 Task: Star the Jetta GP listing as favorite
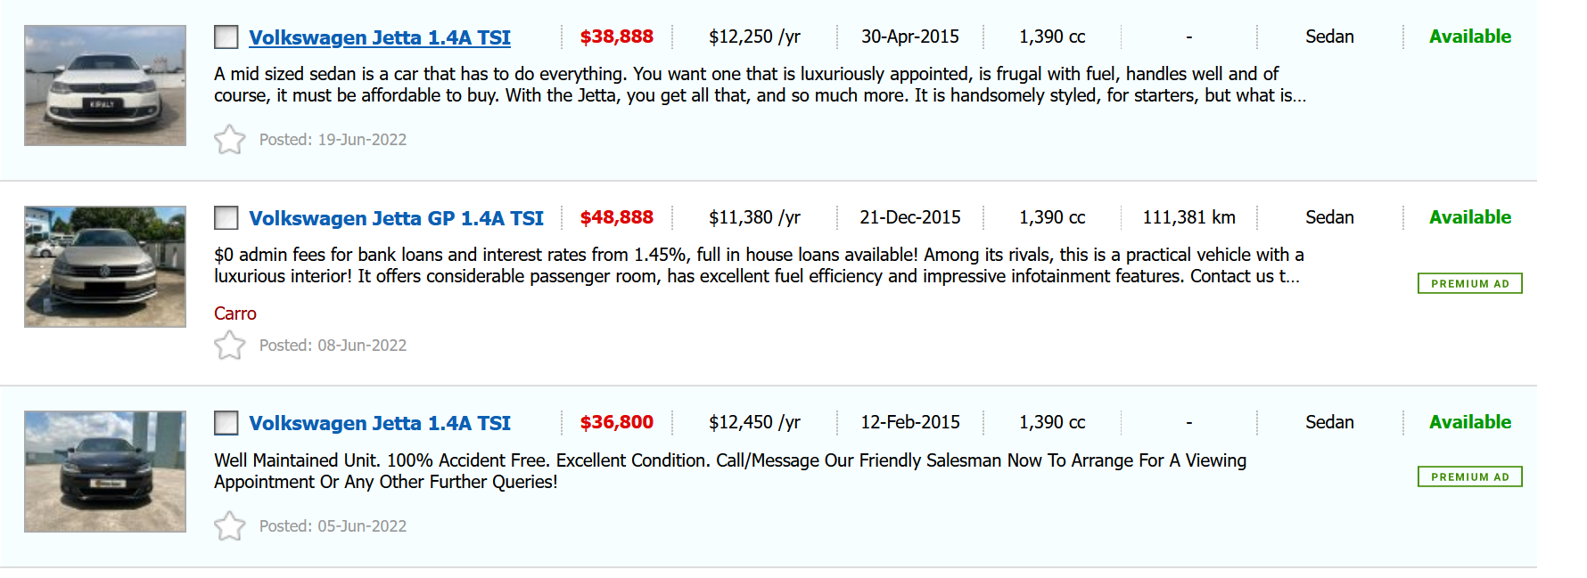(x=229, y=346)
